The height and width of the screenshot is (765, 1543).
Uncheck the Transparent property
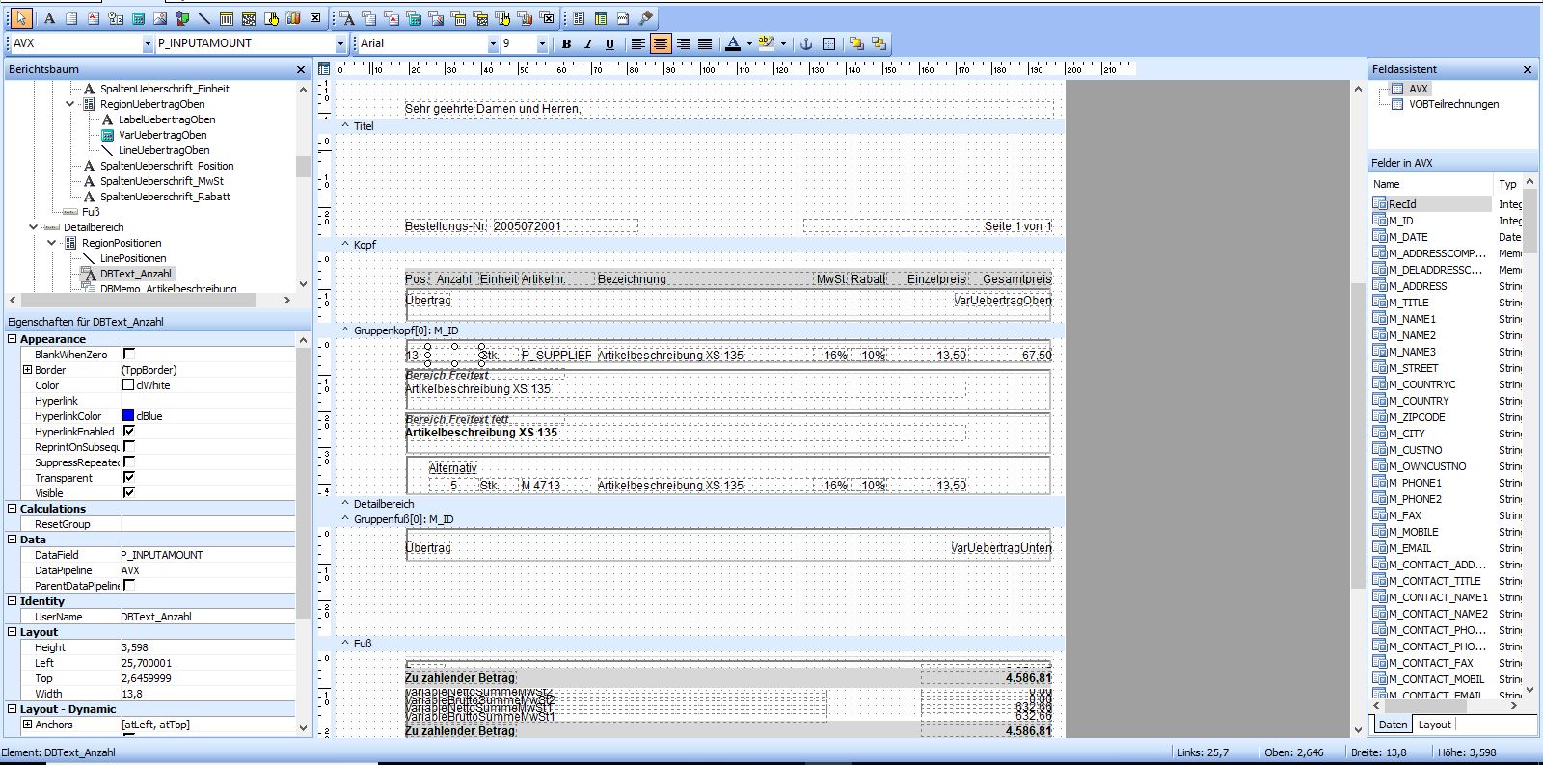[129, 478]
